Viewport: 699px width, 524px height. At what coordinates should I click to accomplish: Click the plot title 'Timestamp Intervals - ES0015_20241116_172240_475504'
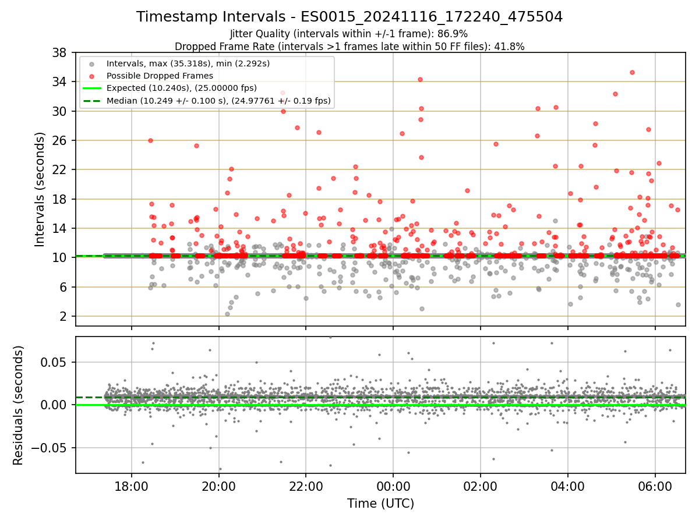pyautogui.click(x=349, y=17)
